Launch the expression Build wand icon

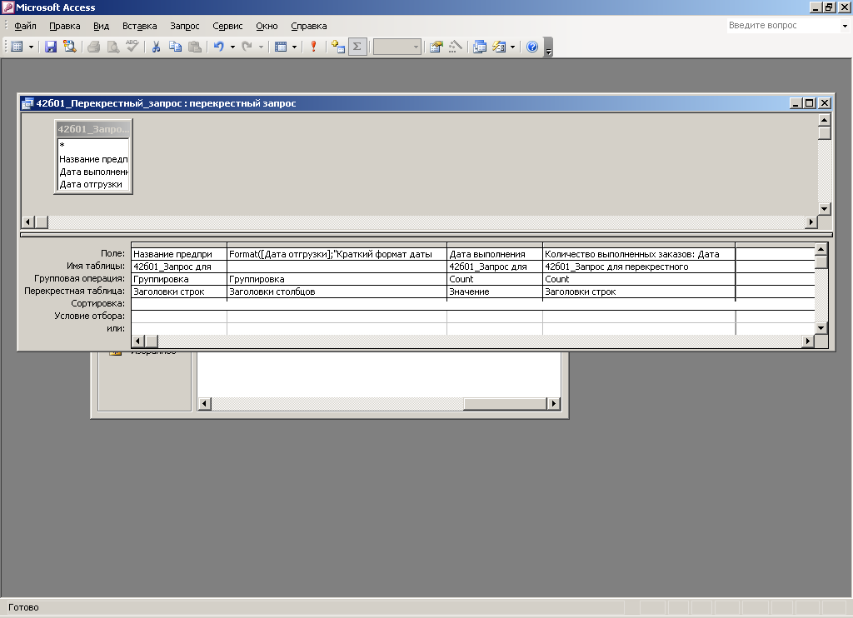point(456,47)
